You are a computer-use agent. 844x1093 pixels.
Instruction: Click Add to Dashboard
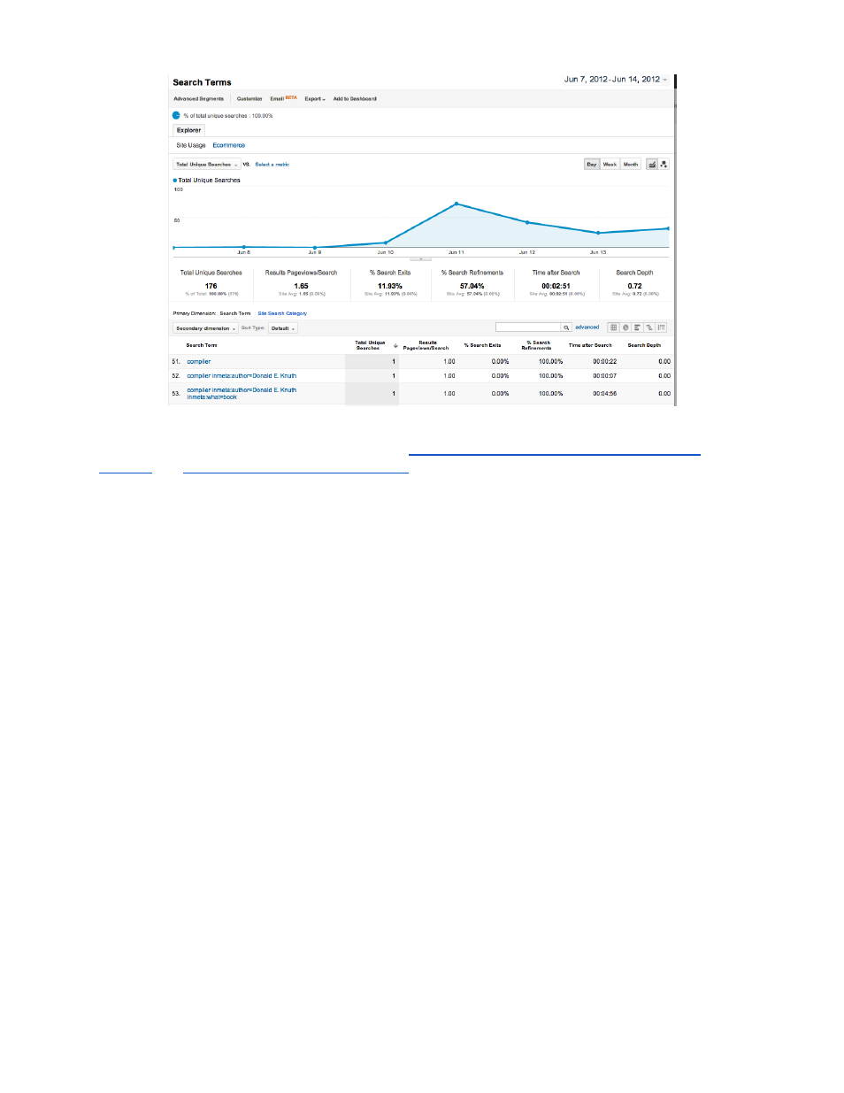(355, 99)
